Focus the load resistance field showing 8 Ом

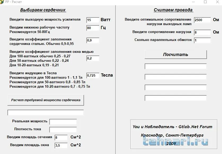[202, 32]
